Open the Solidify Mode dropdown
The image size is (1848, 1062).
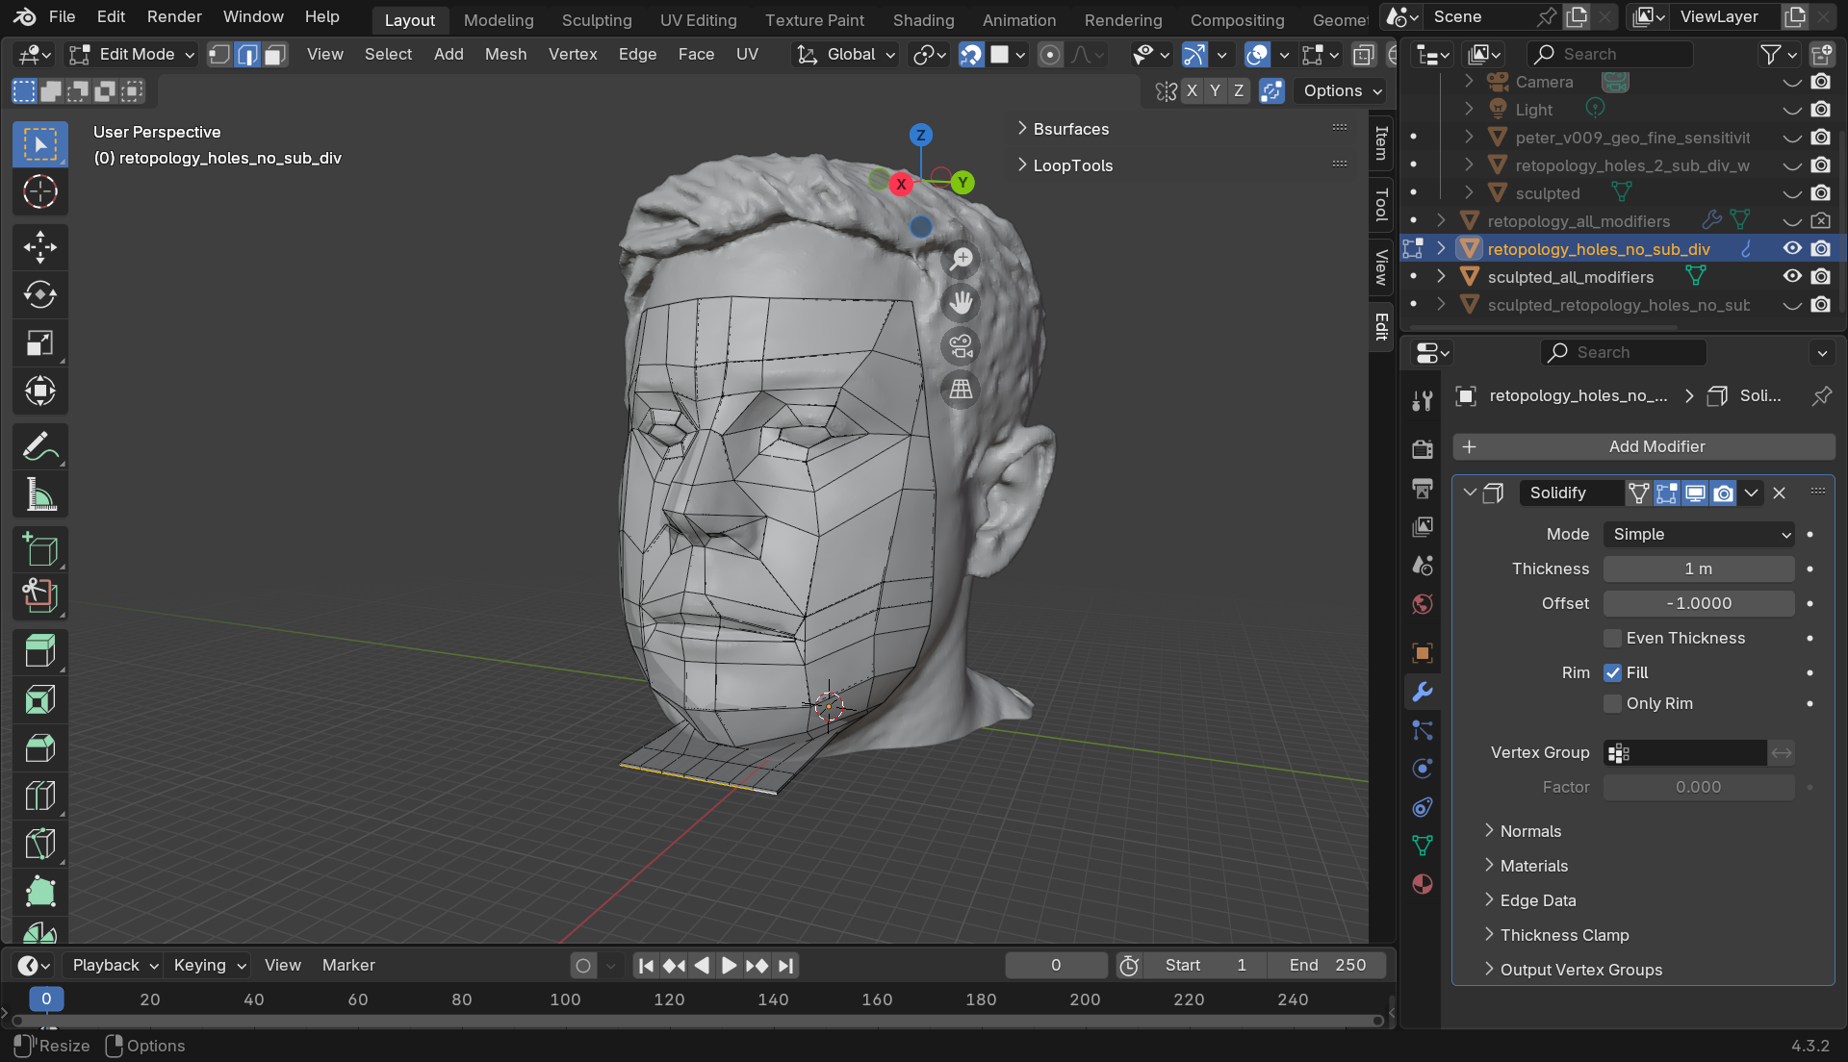click(1699, 534)
